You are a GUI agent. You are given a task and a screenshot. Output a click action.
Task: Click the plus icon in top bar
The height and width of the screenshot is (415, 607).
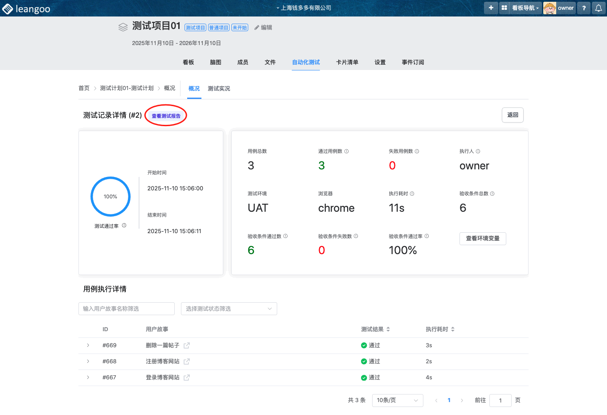coord(491,8)
